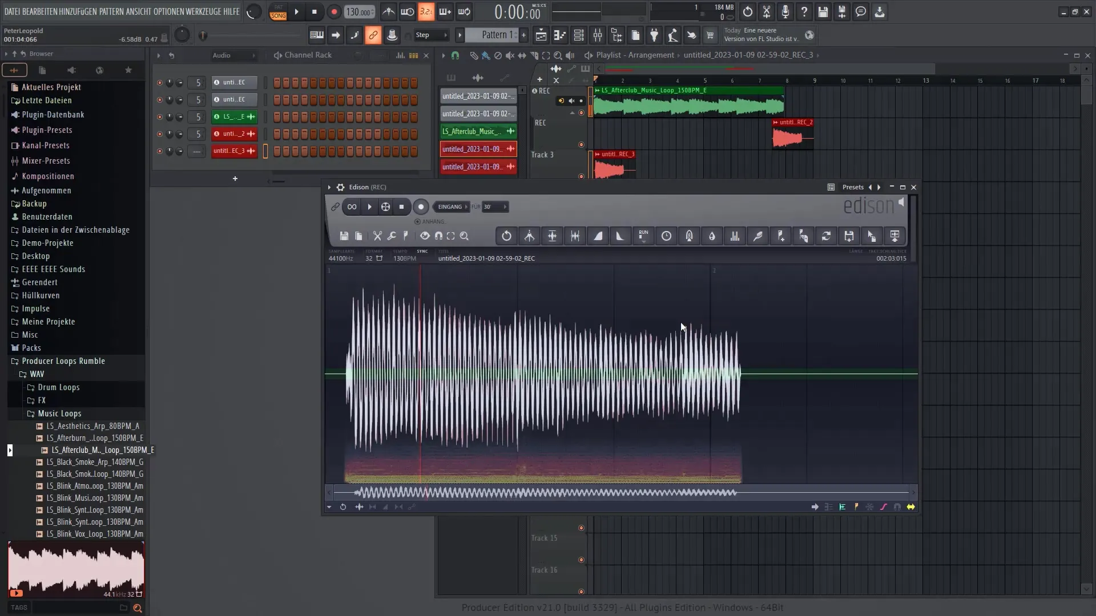Viewport: 1096px width, 616px height.
Task: Select the Playlist paint brush tool
Action: (485, 55)
